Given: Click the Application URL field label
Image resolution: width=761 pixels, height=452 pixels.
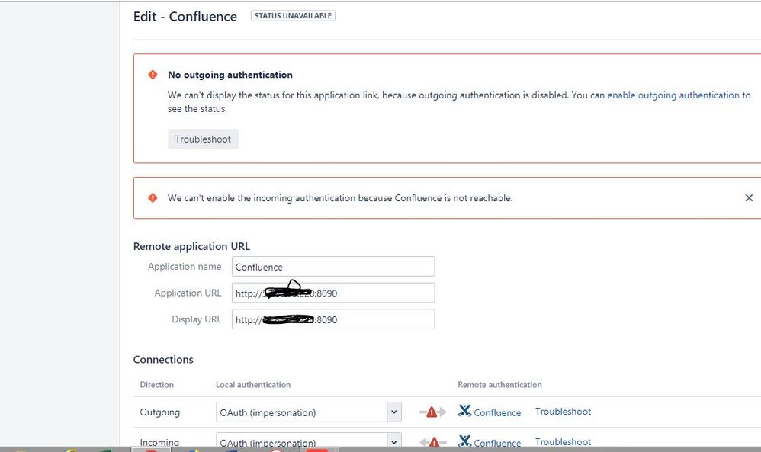Looking at the screenshot, I should [188, 293].
